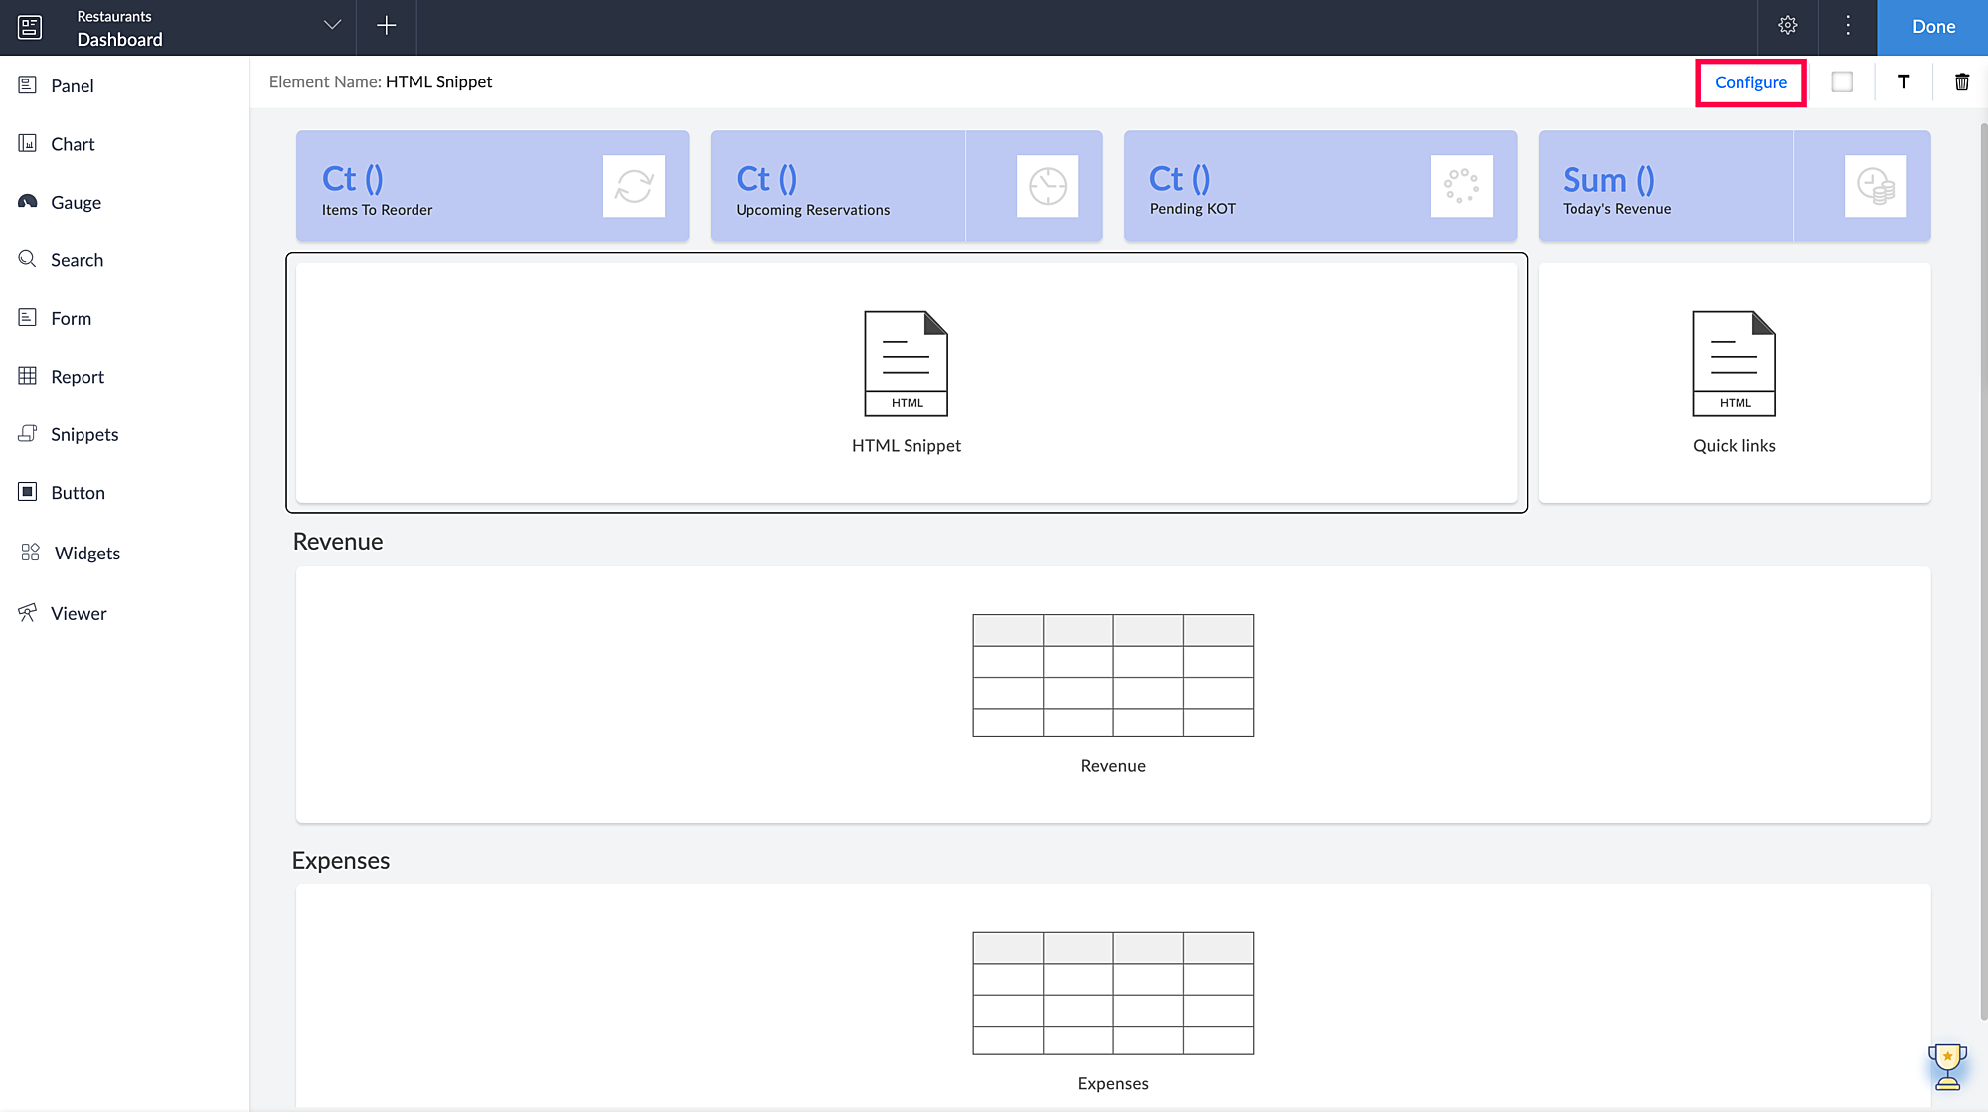Select Chart in the elements sidebar

click(x=73, y=144)
